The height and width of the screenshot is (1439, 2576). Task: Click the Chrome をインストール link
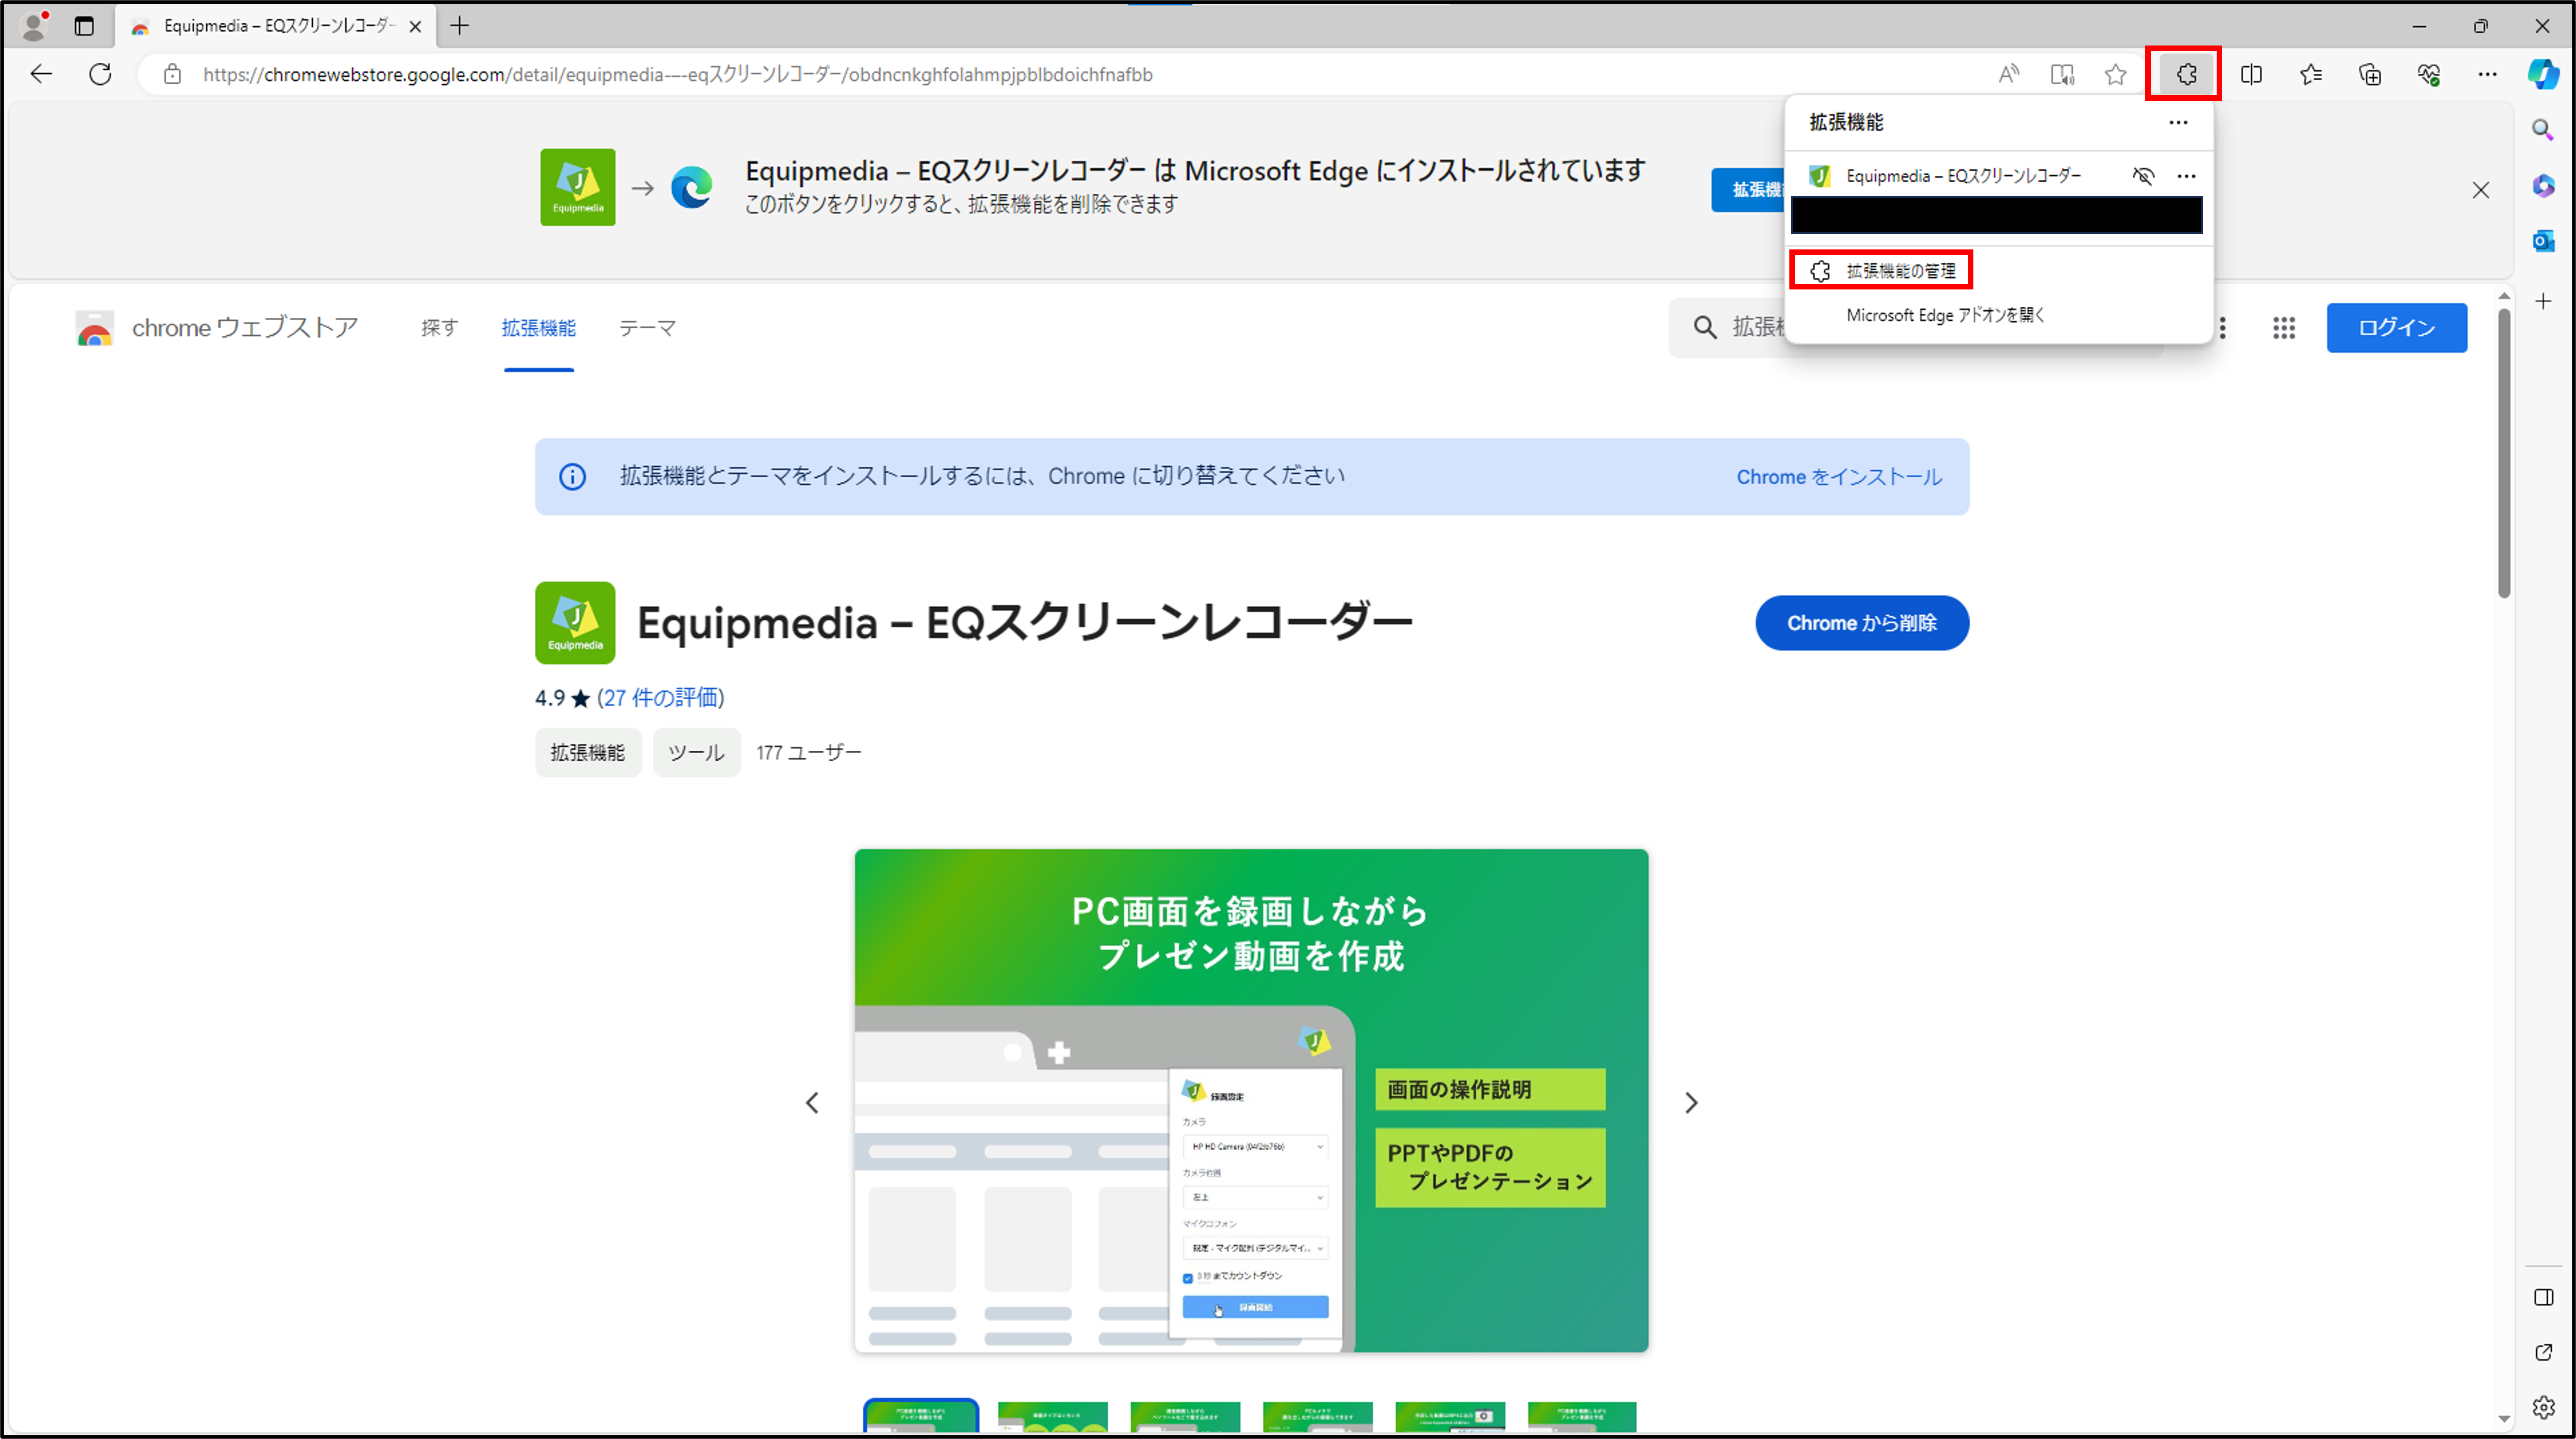[1839, 477]
